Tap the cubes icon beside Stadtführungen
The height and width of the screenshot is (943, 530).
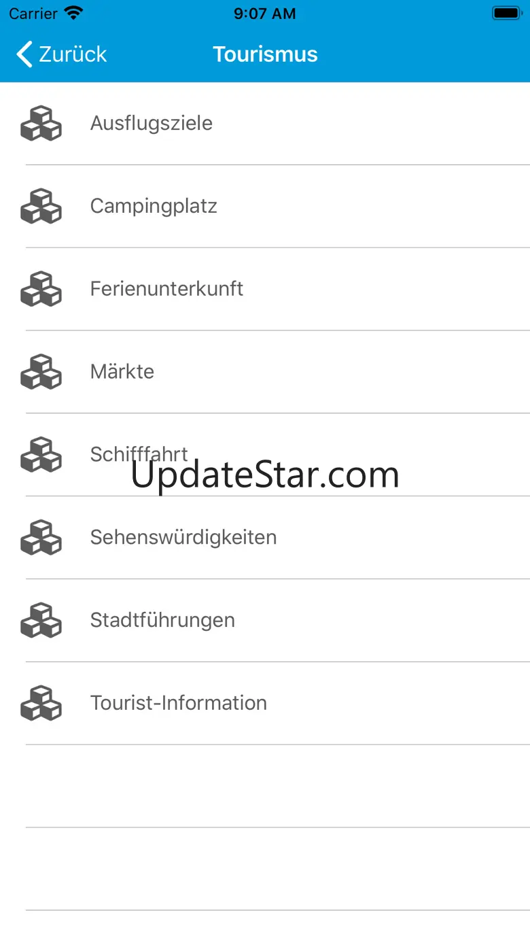41,621
